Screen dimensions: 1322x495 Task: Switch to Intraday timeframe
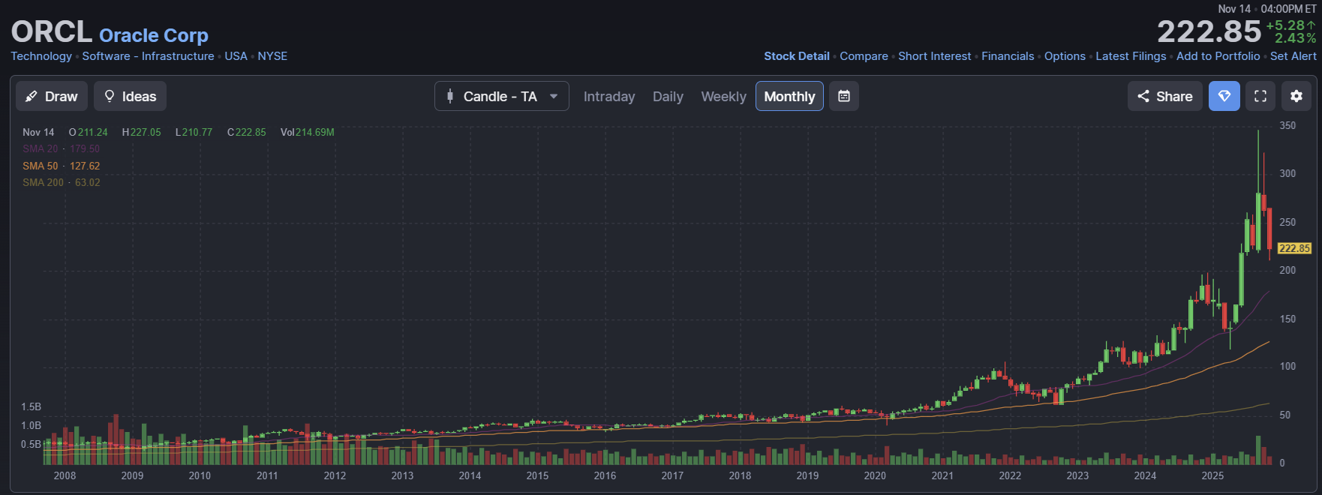tap(609, 97)
